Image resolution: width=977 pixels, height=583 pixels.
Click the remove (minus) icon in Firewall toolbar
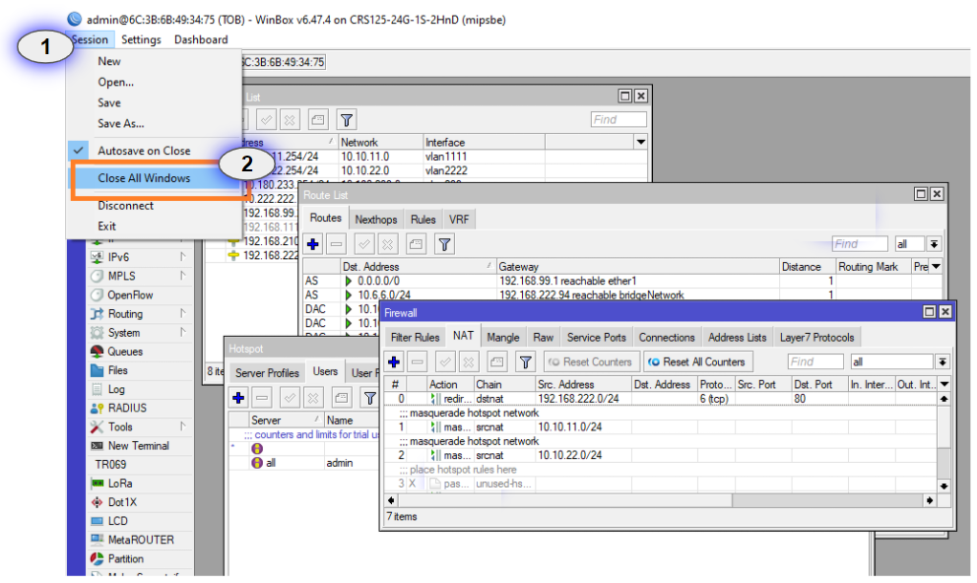pyautogui.click(x=418, y=361)
